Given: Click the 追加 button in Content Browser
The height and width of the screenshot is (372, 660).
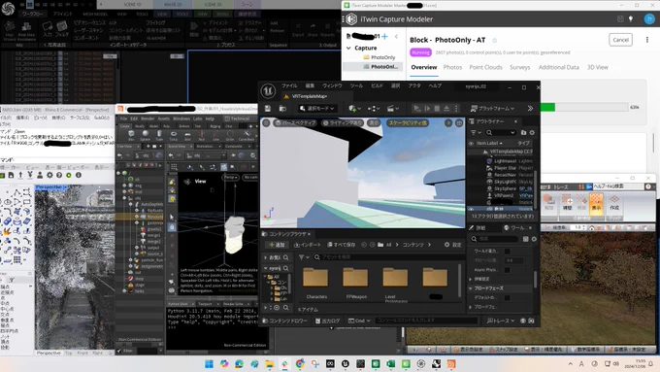Looking at the screenshot, I should point(277,245).
